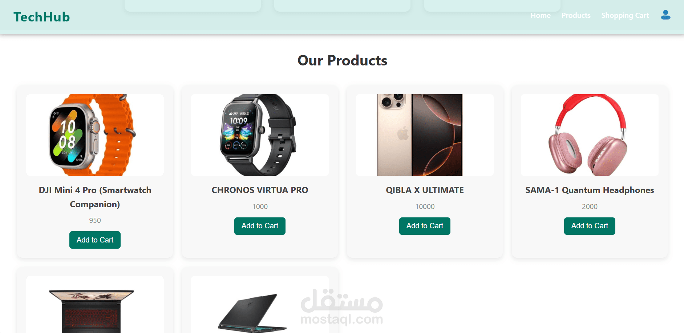Click the red-keyboard gaming laptop image

click(95, 305)
